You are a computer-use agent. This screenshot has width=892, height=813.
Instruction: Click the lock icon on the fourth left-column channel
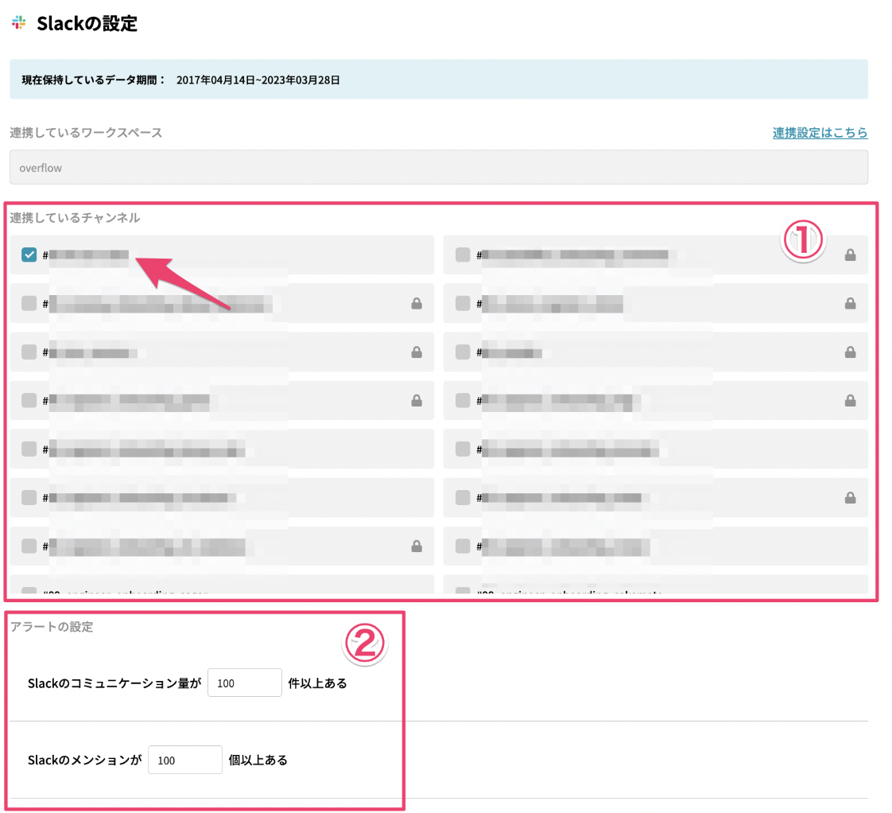pos(417,400)
